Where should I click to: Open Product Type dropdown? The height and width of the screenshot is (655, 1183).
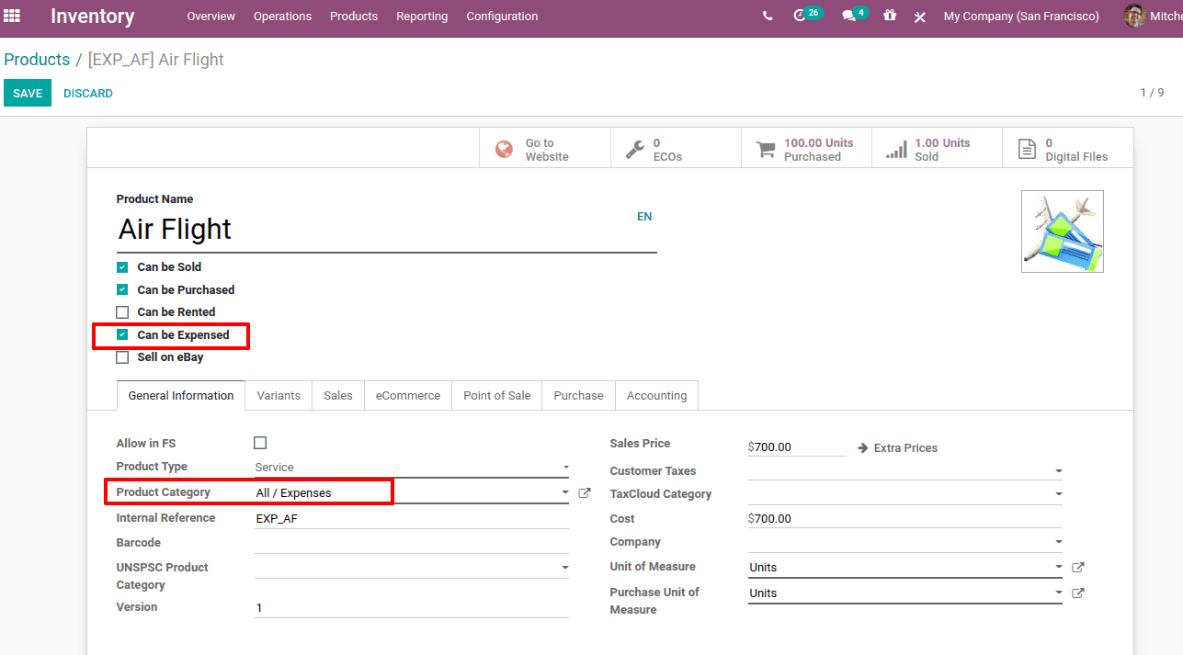[x=412, y=468]
